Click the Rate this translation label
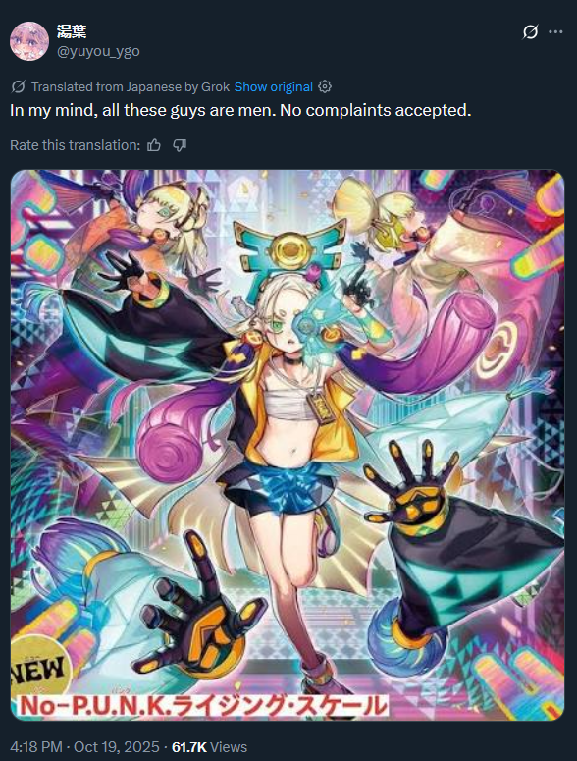Image resolution: width=577 pixels, height=761 pixels. pos(76,145)
